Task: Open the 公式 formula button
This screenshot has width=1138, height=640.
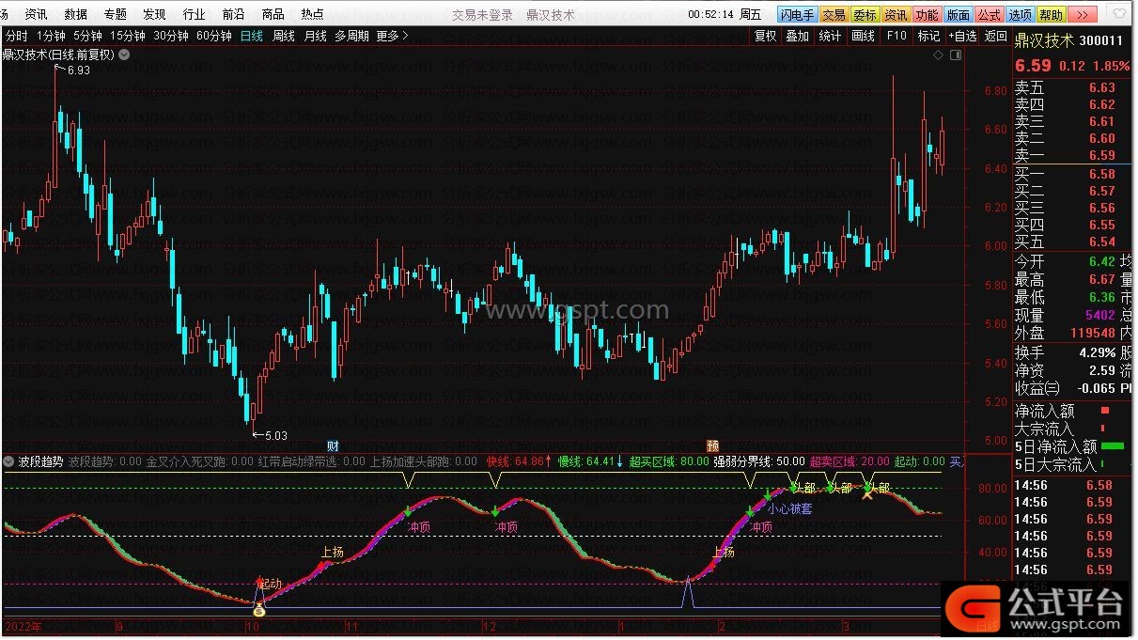Action: (x=989, y=14)
